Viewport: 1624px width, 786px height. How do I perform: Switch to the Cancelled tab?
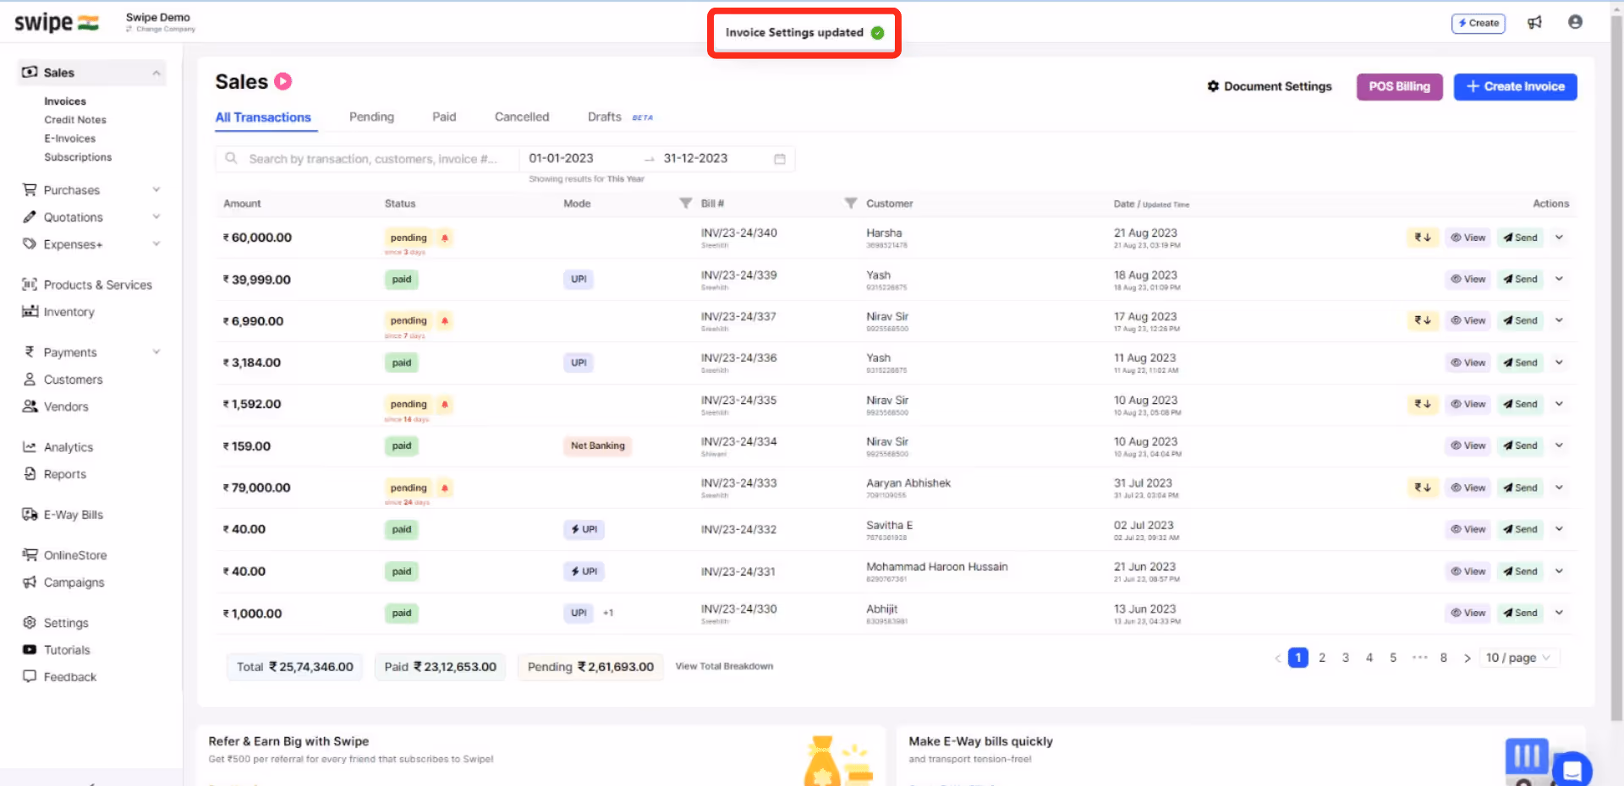[x=522, y=117]
